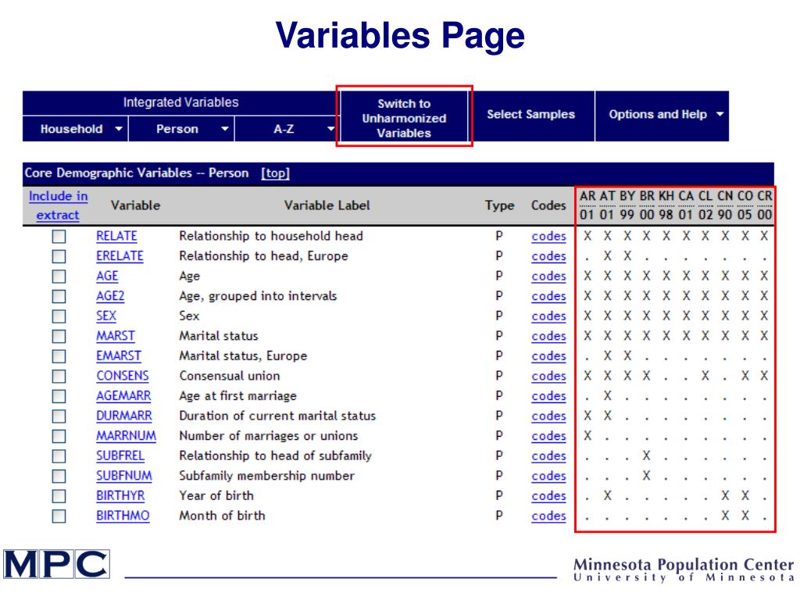Screen dimensions: 800x600
Task: Click the CO 05 sample column header
Action: (745, 205)
